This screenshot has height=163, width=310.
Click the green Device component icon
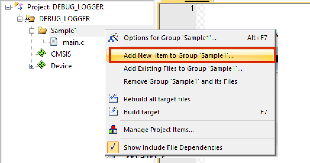[42, 66]
